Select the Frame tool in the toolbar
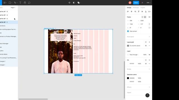 tap(4, 2)
